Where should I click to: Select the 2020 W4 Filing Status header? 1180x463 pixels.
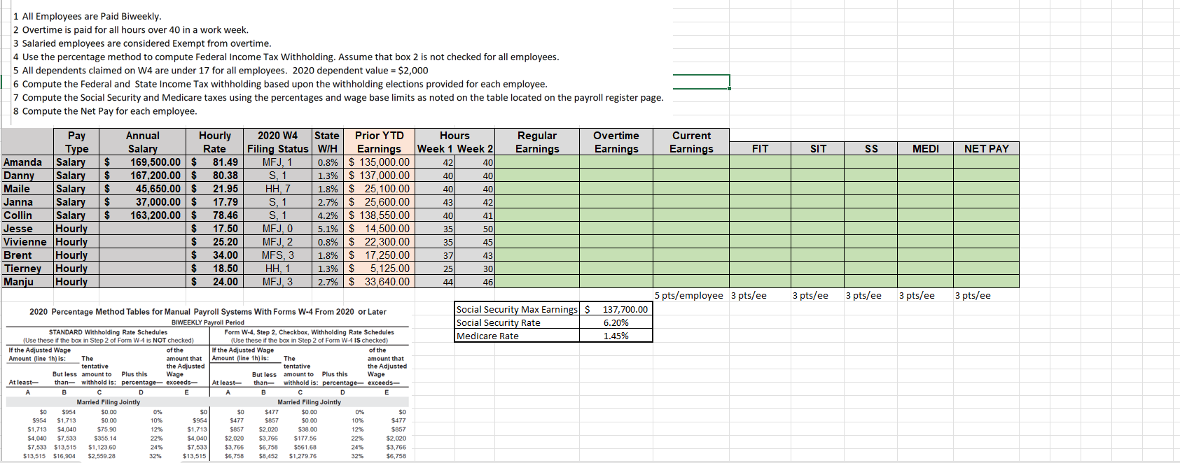point(277,142)
